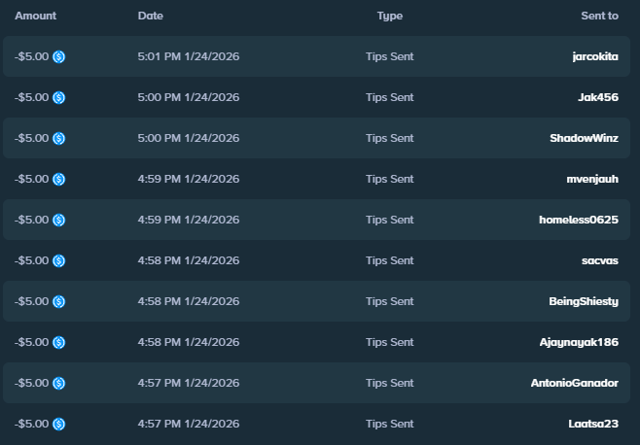Select the ShadowWinz username
Viewport: 640px width, 445px height.
click(584, 138)
